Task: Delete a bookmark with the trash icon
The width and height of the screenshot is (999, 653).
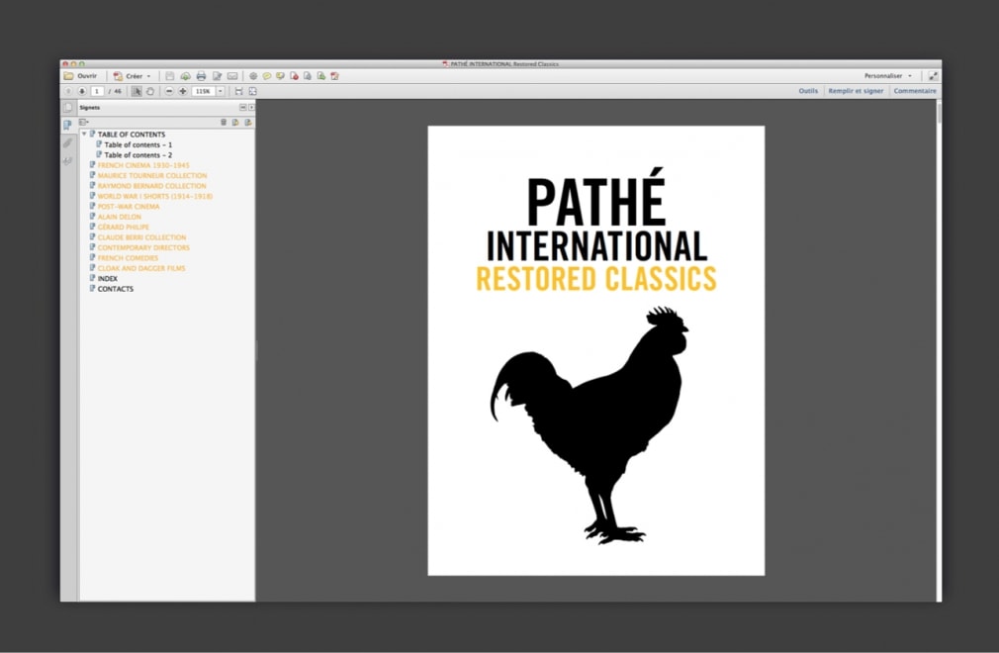Action: [225, 122]
